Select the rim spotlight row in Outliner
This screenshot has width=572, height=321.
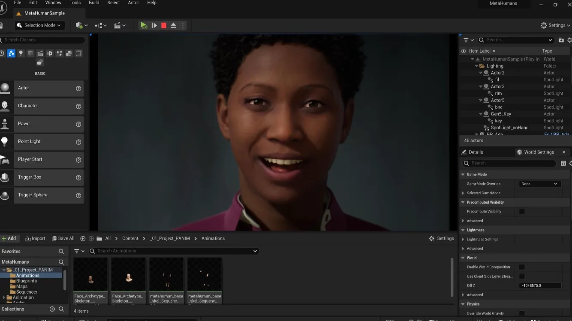(515, 93)
